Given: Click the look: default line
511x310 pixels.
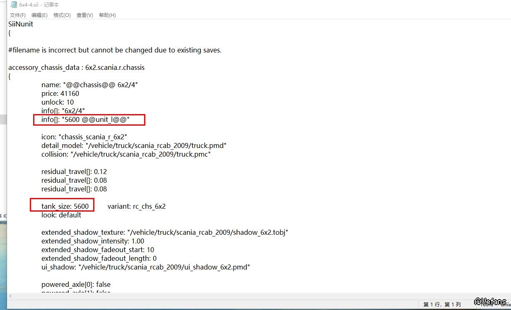Looking at the screenshot, I should 61,215.
